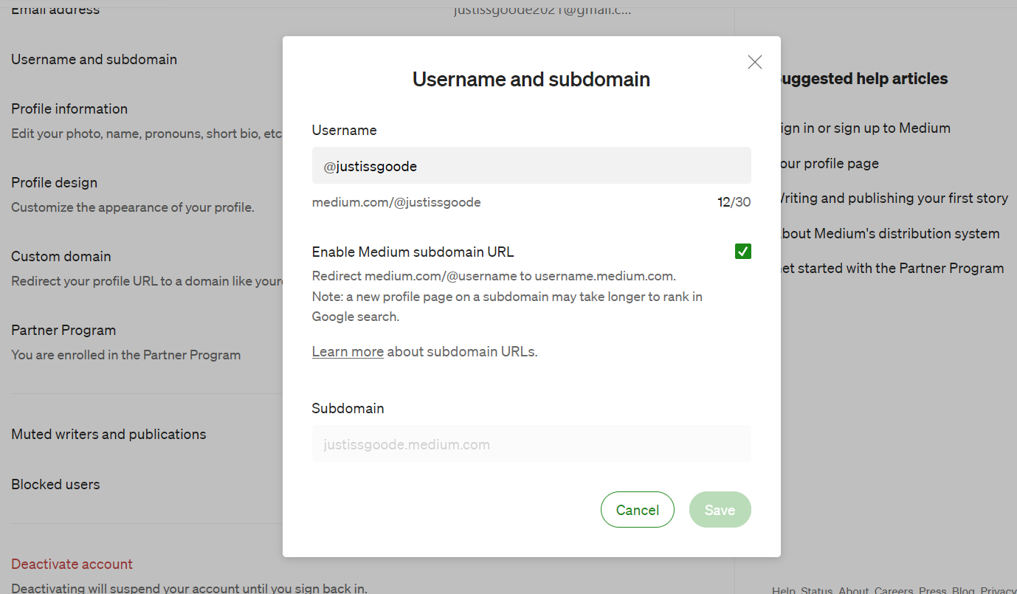Open 'Get started with the Partner Program' article
The image size is (1017, 594).
[891, 268]
